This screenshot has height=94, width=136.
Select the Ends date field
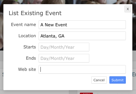pyautogui.click(x=64, y=58)
